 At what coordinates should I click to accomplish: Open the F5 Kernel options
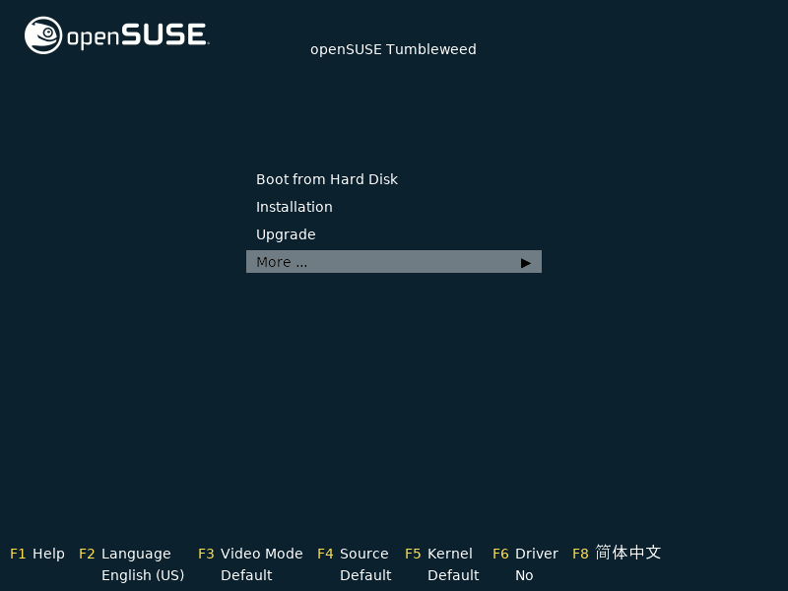[438, 554]
